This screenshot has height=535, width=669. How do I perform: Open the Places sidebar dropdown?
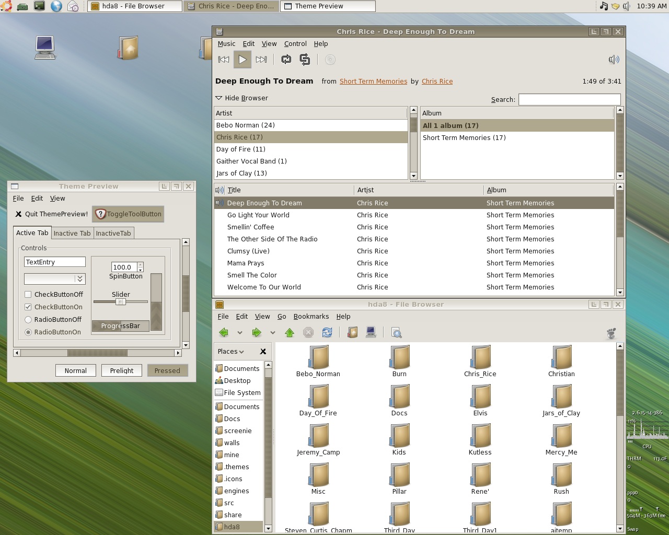pyautogui.click(x=231, y=352)
